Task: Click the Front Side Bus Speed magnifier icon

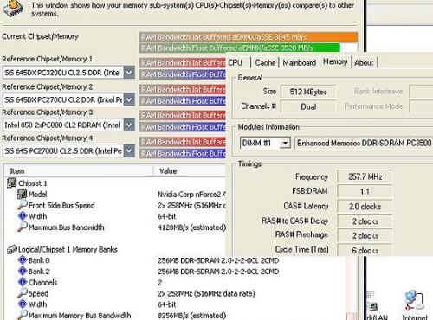Action: point(23,205)
